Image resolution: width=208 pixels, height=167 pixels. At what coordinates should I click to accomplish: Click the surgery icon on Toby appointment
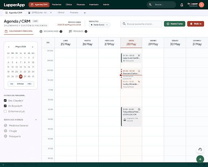coord(139,109)
